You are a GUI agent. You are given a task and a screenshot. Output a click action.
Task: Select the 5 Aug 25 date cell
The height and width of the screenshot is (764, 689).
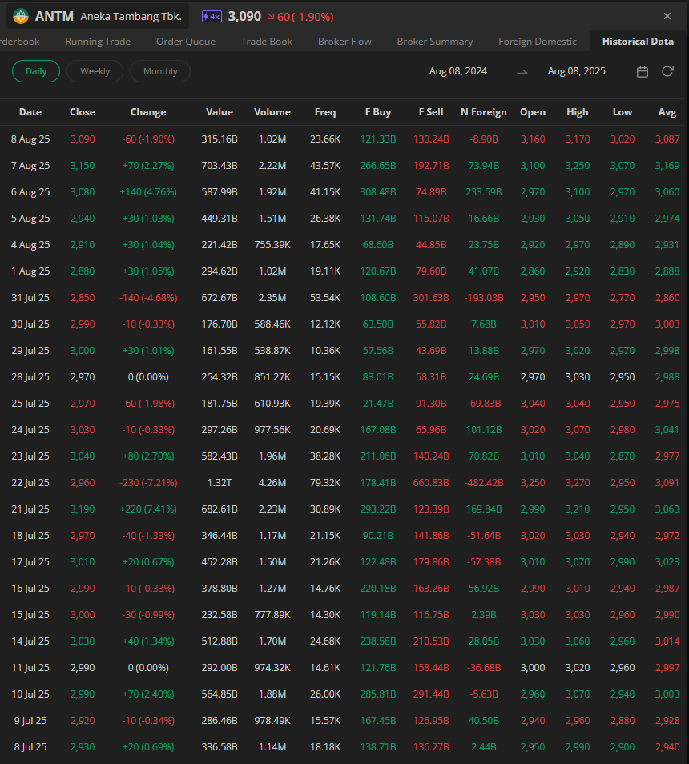[x=30, y=219]
